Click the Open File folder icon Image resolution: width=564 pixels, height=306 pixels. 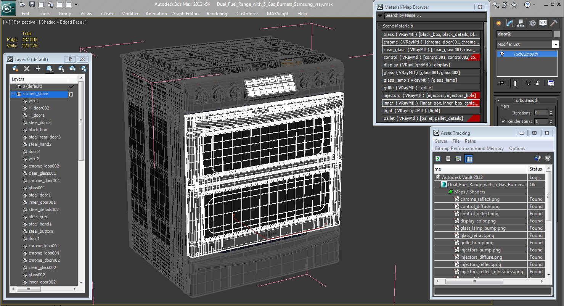point(23,5)
